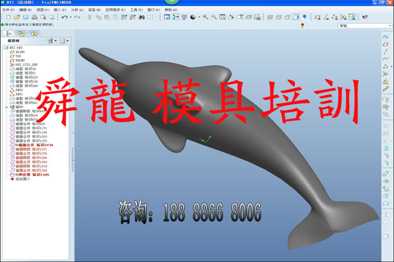Open the 工具(T) menu
Screen dimensions: 394x262
pos(136,10)
